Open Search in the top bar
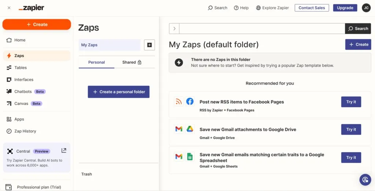Screen dimensions: 375x191 point(218,8)
